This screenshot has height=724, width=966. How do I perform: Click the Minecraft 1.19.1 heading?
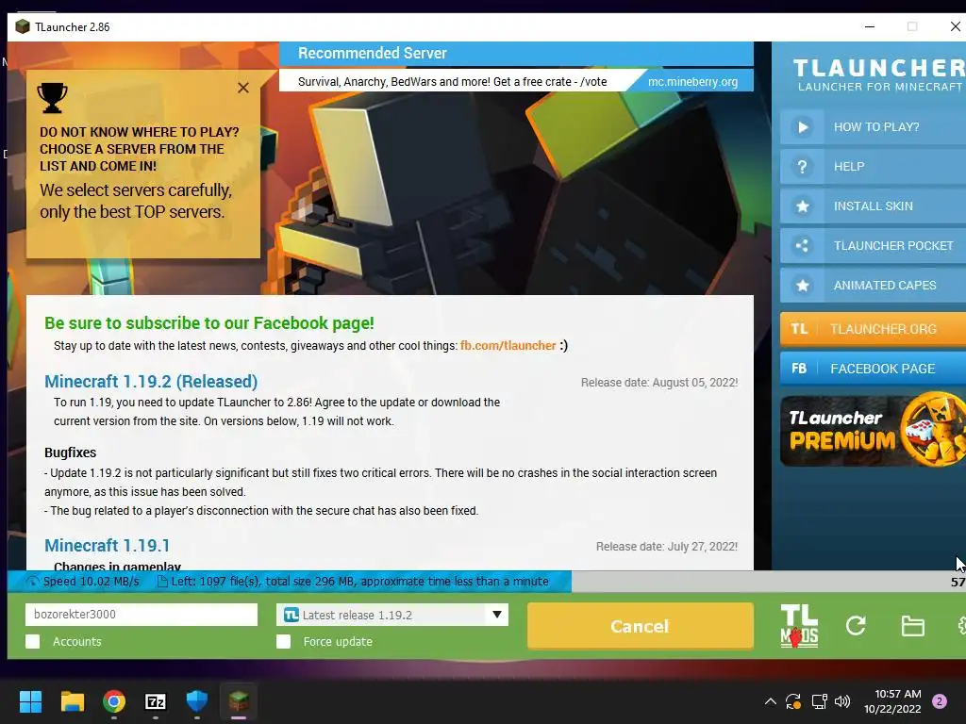pyautogui.click(x=107, y=546)
